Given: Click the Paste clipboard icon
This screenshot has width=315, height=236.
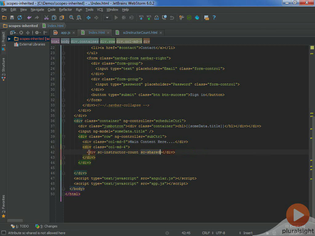Looking at the screenshot, I should tap(62, 18).
